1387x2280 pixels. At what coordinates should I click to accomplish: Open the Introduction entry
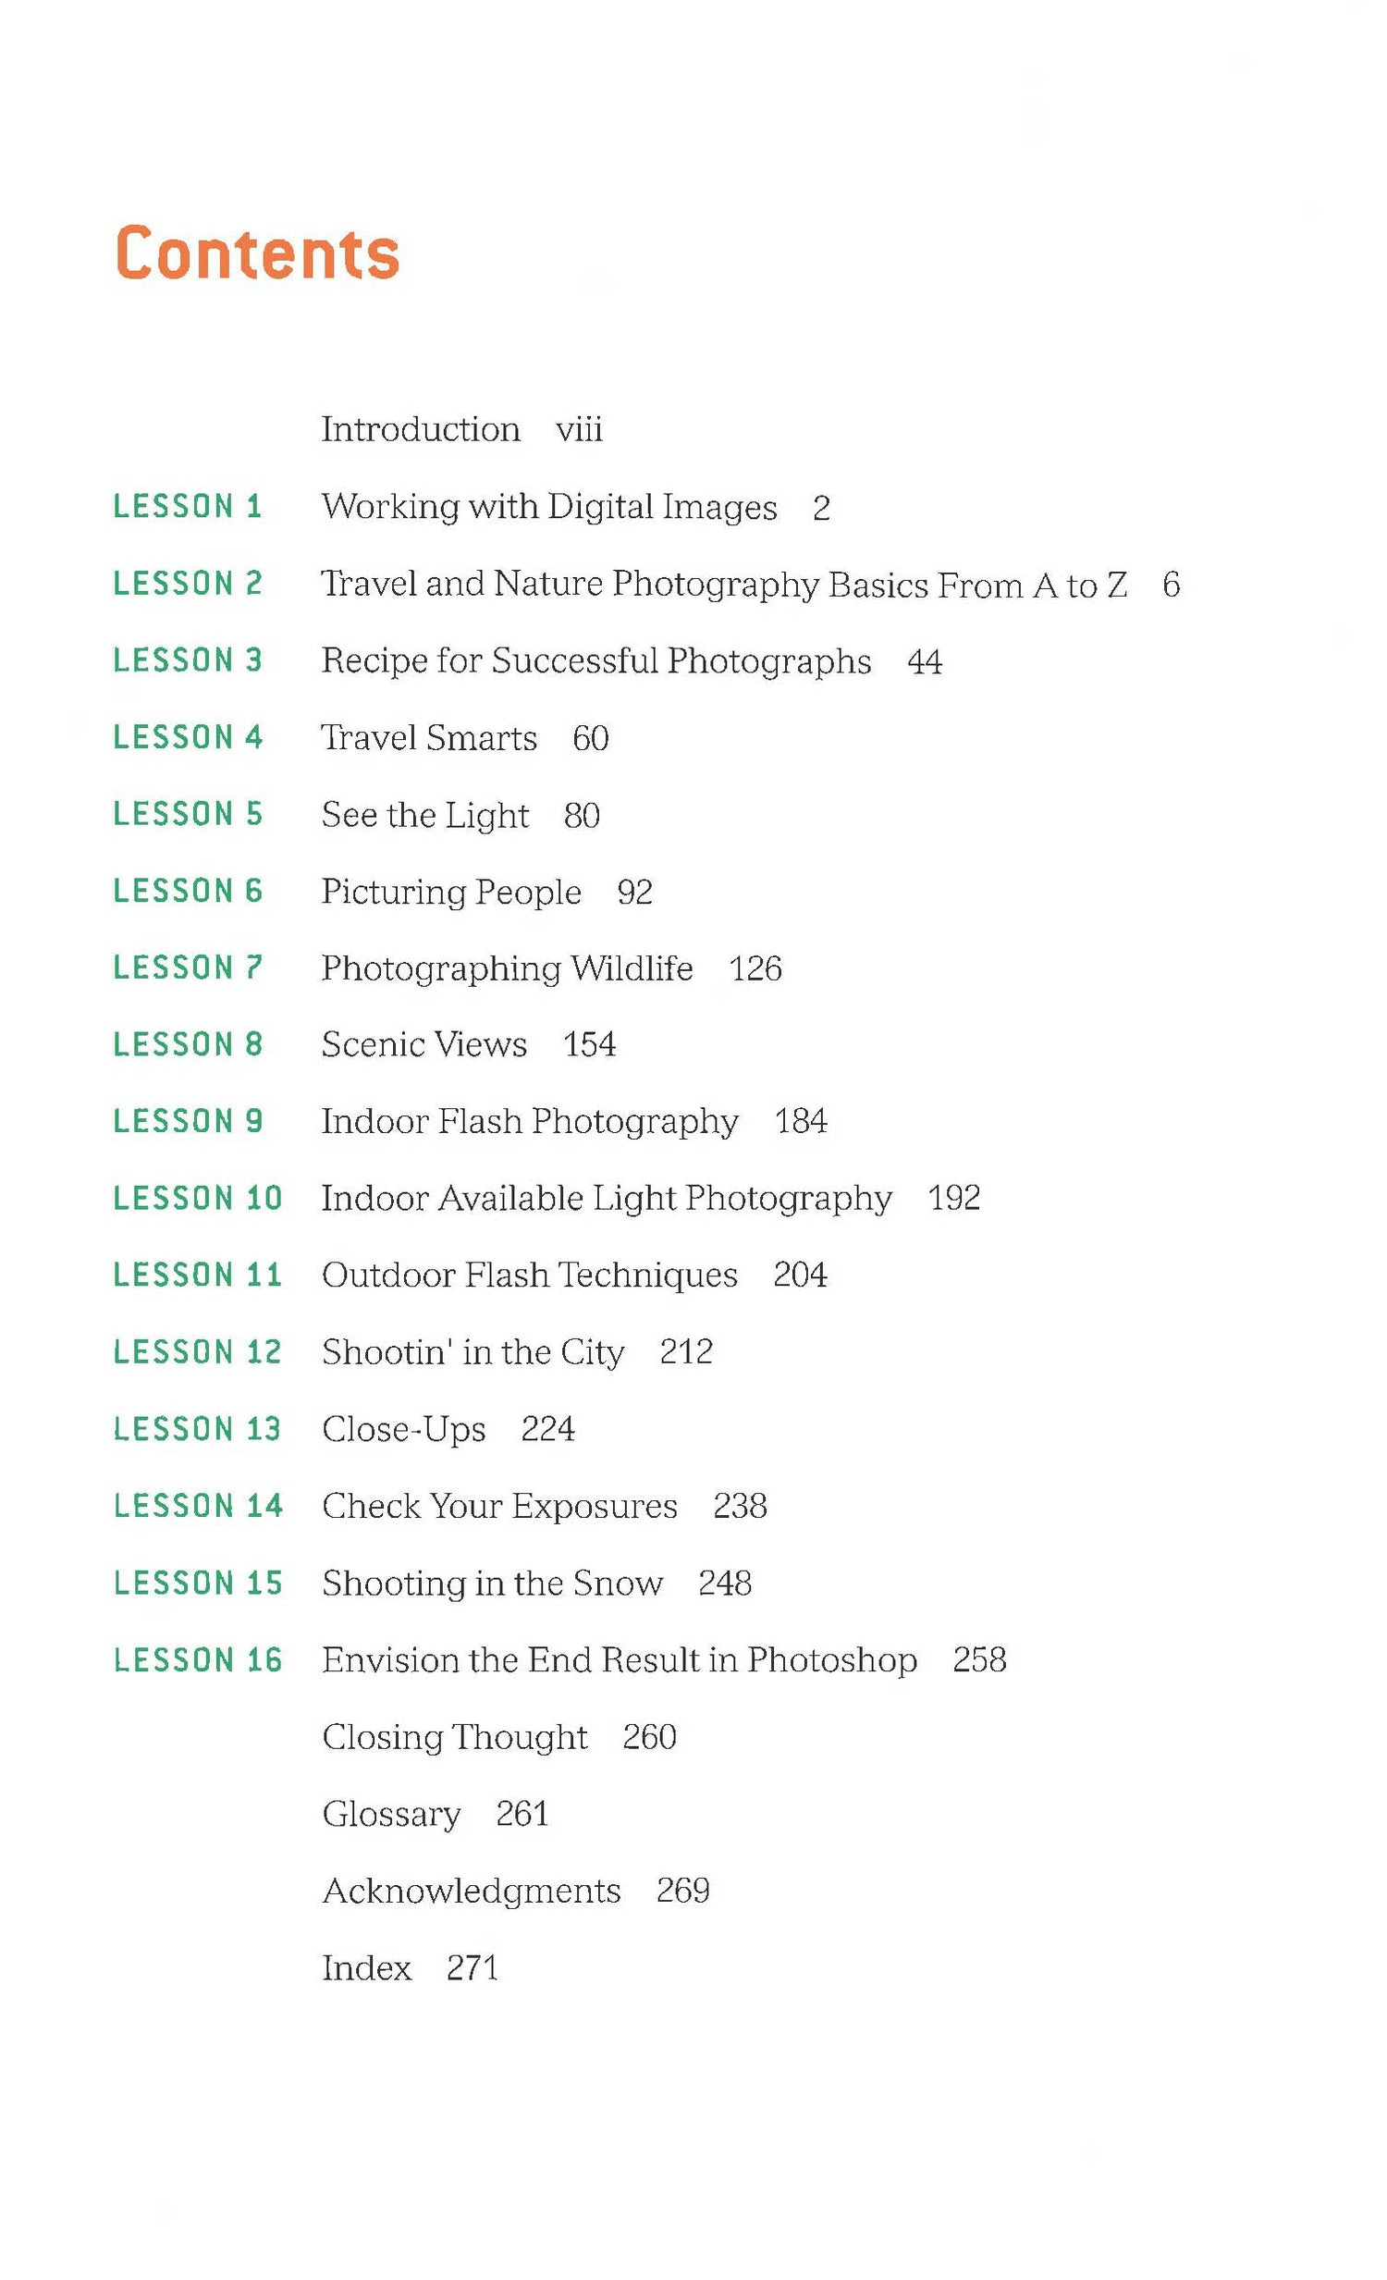pos(420,429)
